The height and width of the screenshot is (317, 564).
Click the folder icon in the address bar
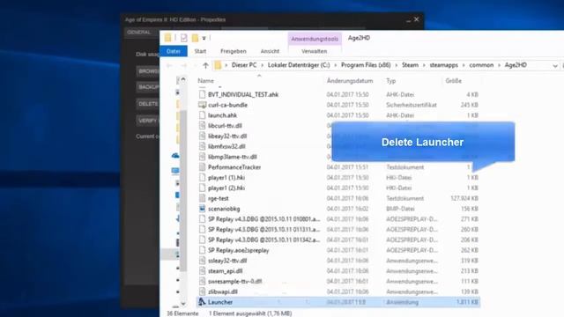coord(218,65)
